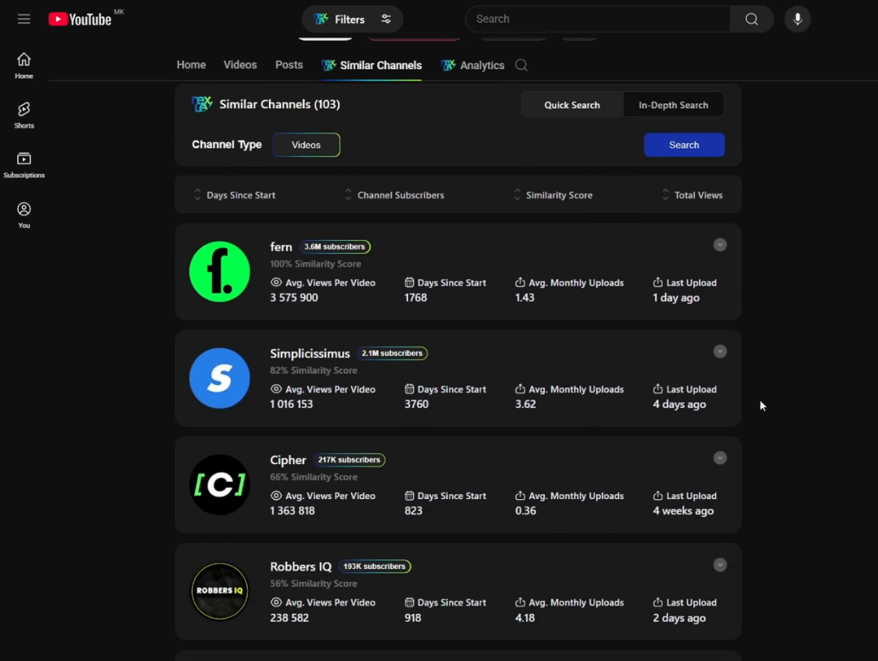878x661 pixels.
Task: Click the 56% Similarity Score text
Action: click(314, 583)
